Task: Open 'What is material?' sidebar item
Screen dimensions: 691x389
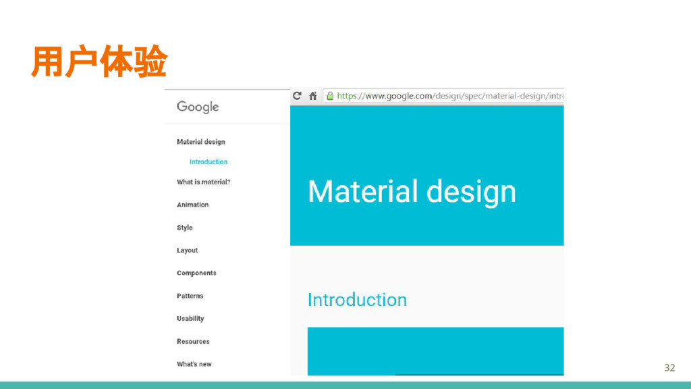Action: coord(204,182)
